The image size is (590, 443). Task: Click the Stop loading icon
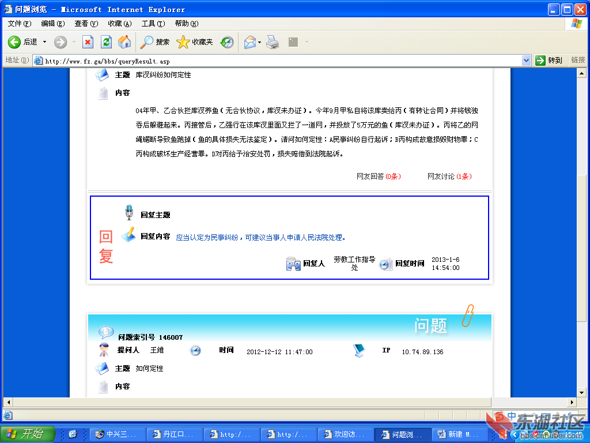(88, 42)
